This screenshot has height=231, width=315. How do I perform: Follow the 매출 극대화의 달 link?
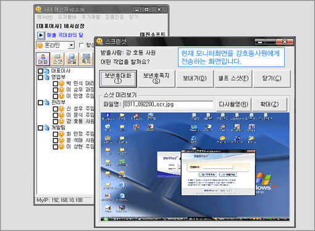(65, 35)
